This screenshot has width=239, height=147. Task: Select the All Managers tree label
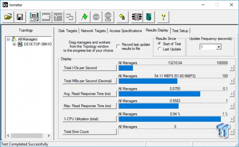click(x=28, y=39)
